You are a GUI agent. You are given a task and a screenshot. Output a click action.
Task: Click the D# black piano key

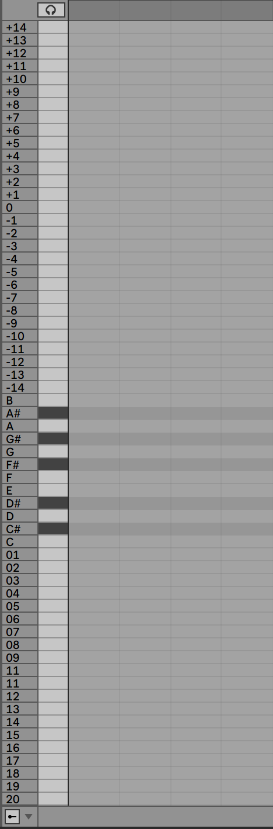click(x=53, y=503)
